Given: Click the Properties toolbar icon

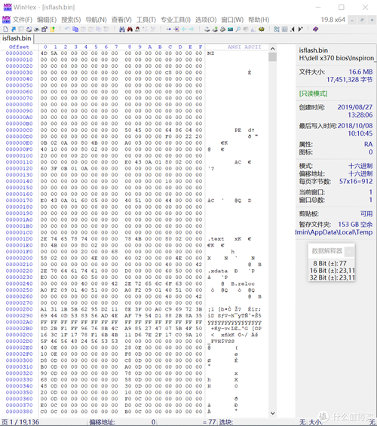Looking at the screenshot, I should tap(44, 29).
